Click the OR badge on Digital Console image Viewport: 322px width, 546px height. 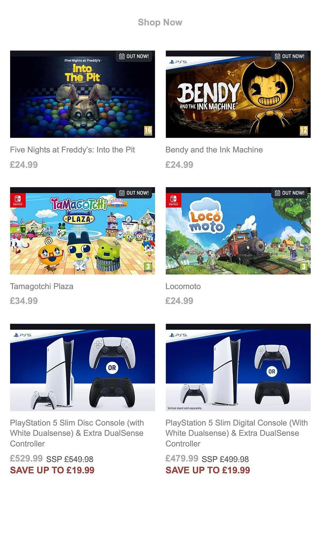tap(272, 372)
